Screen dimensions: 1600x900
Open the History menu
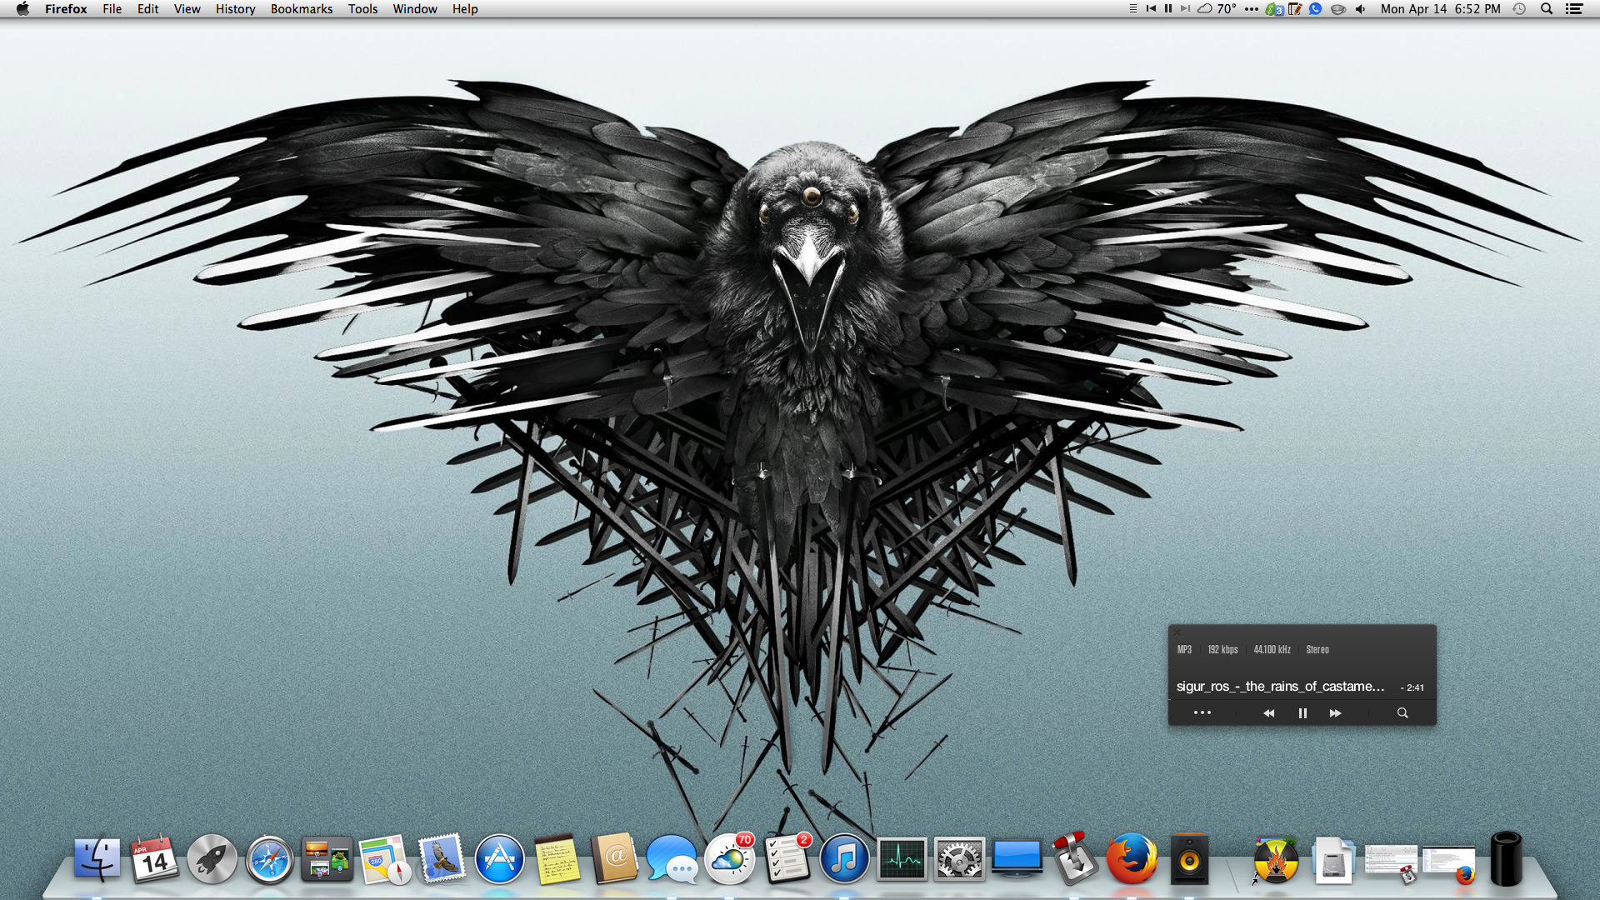click(x=235, y=9)
